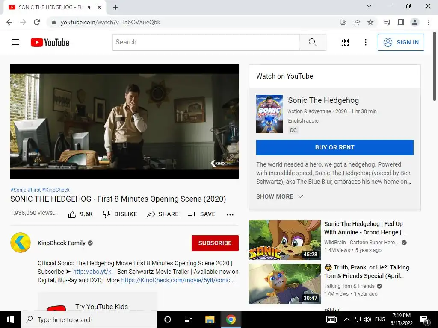Click the DISLIKE thumbs down button
Viewport: 438px width, 328px height.
coord(120,214)
